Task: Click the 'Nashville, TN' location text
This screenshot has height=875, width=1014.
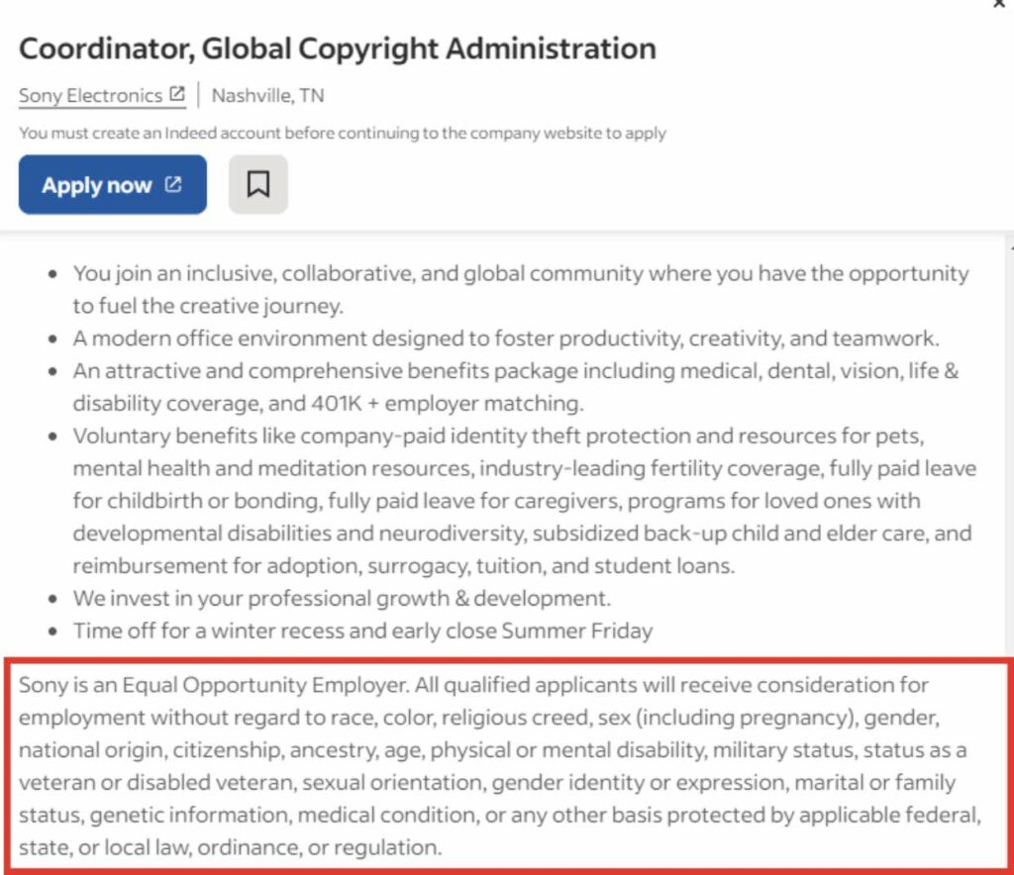Action: [x=267, y=96]
